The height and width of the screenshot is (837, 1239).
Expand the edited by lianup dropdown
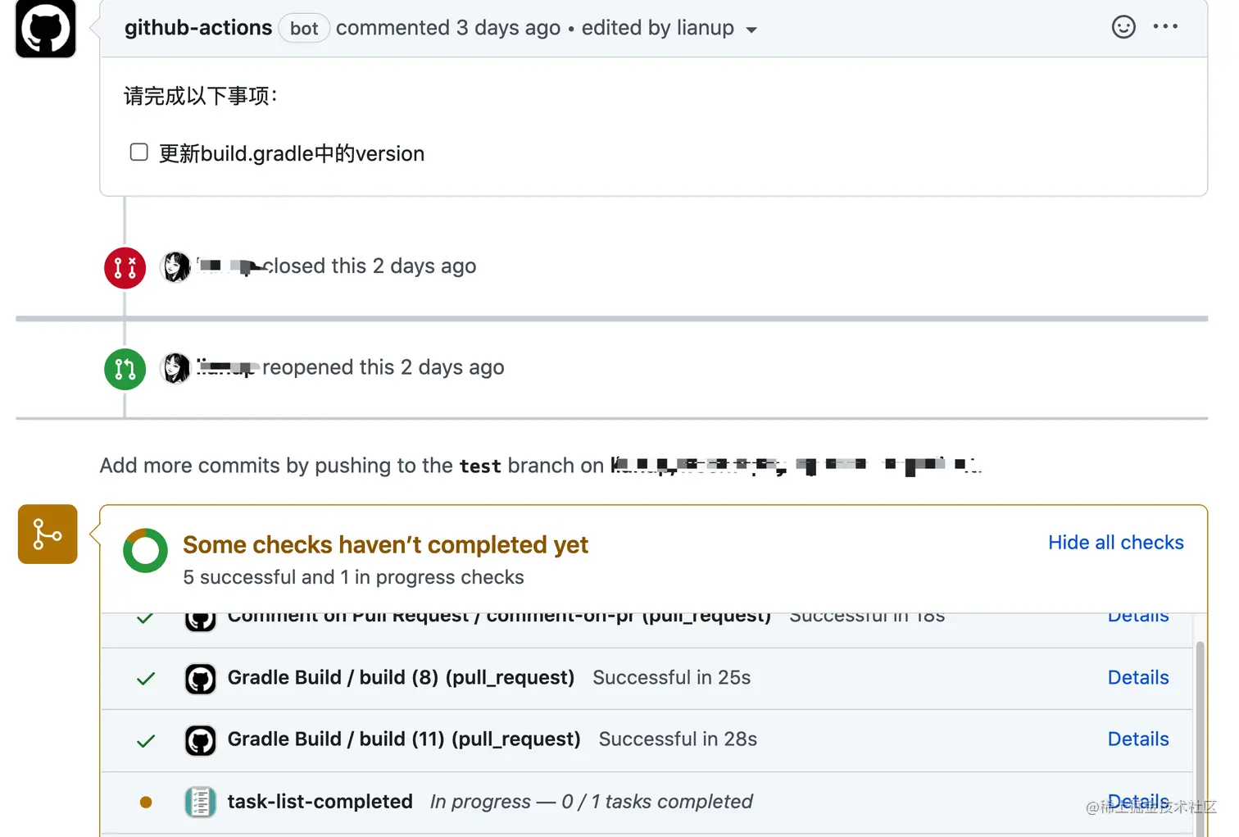coord(751,29)
